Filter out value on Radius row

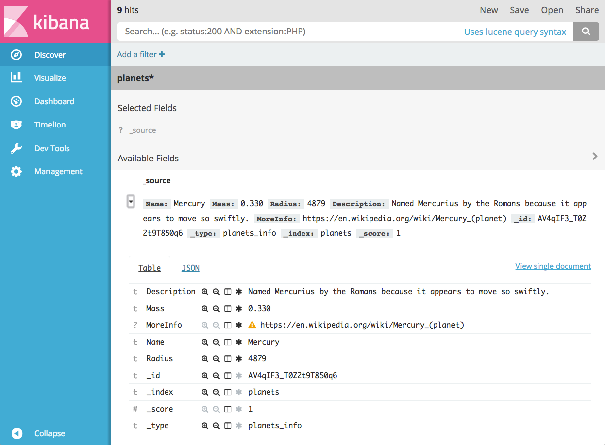click(x=216, y=359)
